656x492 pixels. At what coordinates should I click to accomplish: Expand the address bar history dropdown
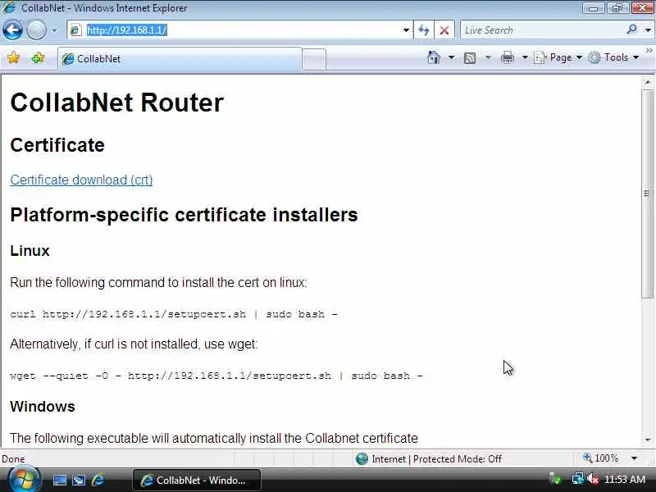click(406, 30)
